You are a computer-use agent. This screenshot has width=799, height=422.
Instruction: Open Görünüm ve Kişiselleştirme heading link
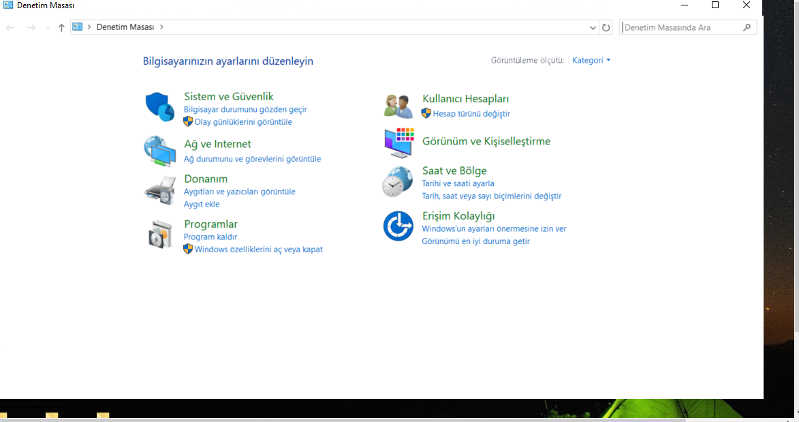pyautogui.click(x=486, y=141)
